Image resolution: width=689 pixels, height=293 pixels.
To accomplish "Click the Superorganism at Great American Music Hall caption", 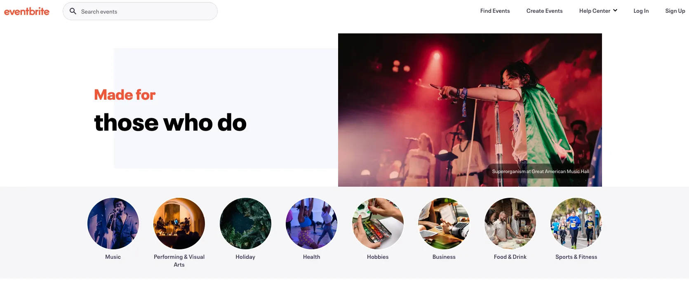I will [541, 171].
